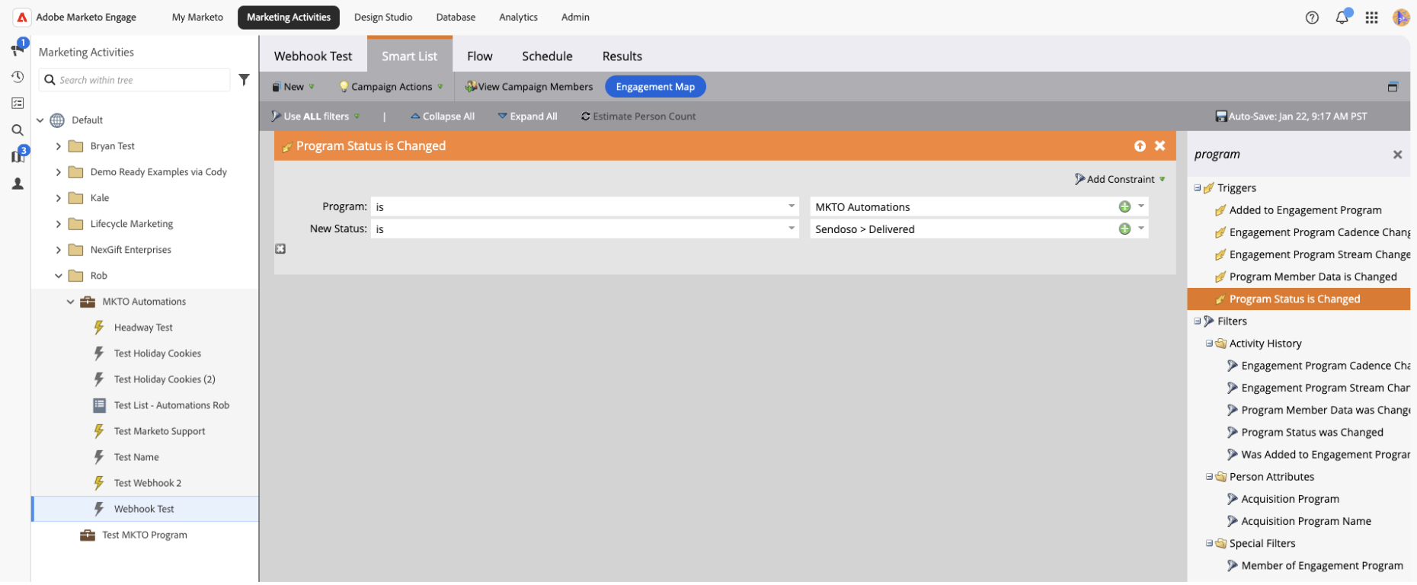The width and height of the screenshot is (1417, 585).
Task: Expand the Bryan Test folder
Action: click(x=59, y=146)
